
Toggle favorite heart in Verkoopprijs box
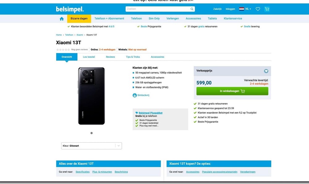[x=266, y=71]
